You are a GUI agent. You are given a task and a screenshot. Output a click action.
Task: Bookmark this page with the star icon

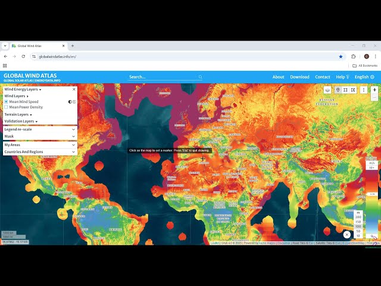click(x=341, y=57)
